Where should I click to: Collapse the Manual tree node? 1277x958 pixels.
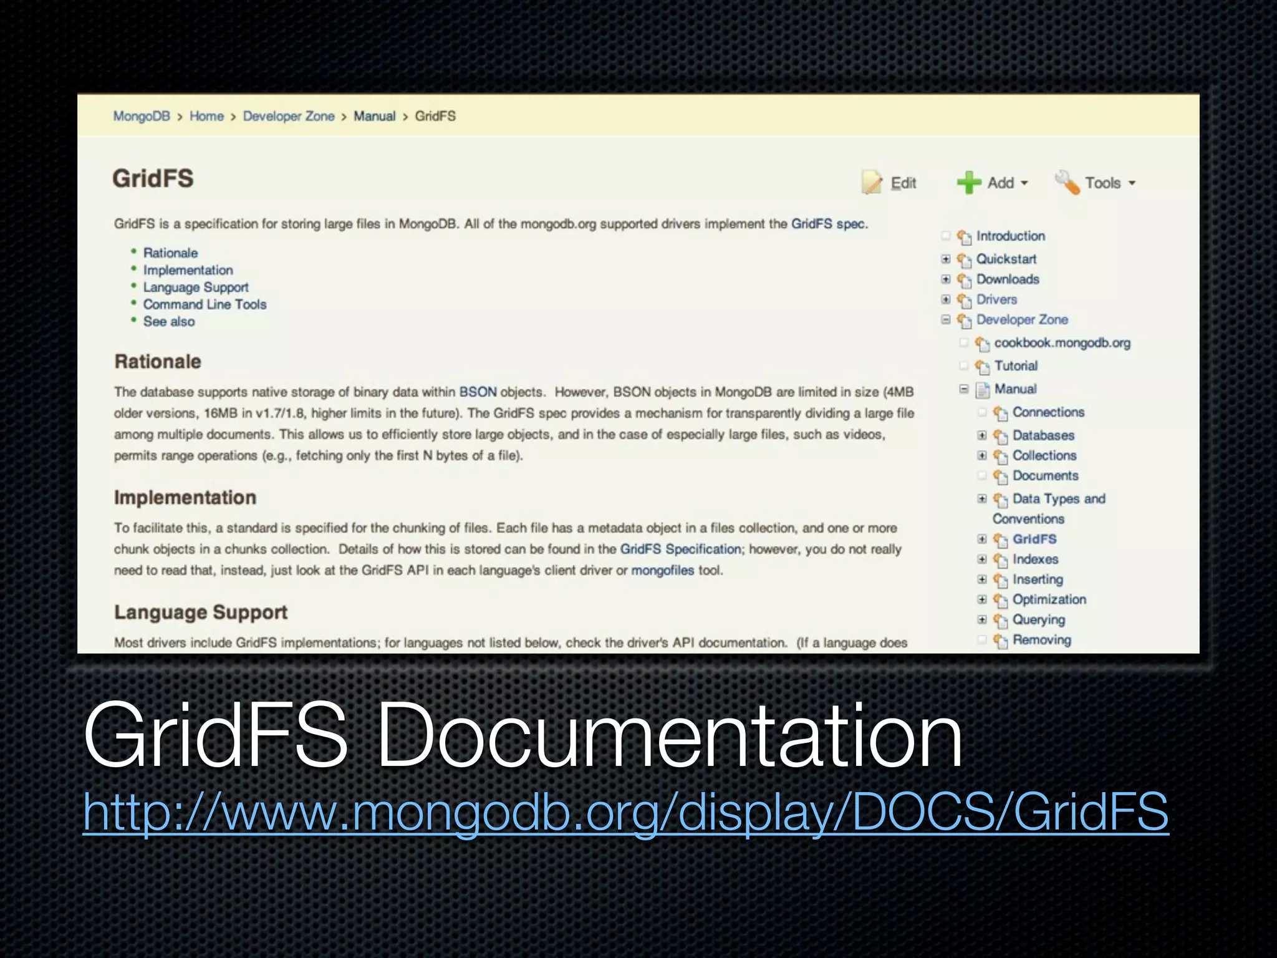point(964,389)
